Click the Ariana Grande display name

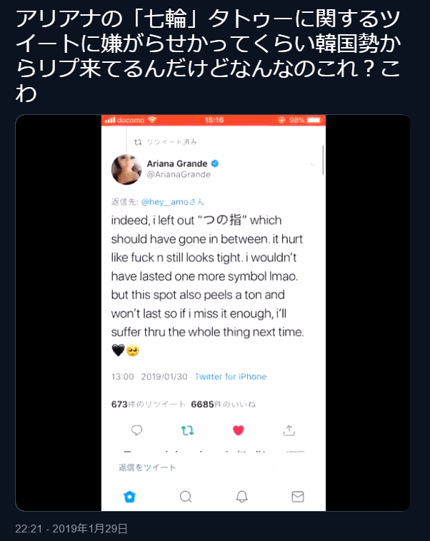point(177,163)
